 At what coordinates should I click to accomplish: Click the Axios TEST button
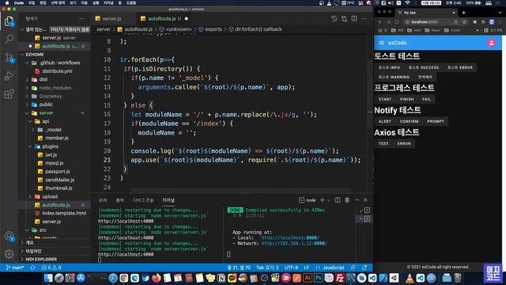tap(383, 143)
